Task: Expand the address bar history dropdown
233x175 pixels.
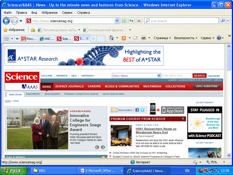Action: click(117, 21)
